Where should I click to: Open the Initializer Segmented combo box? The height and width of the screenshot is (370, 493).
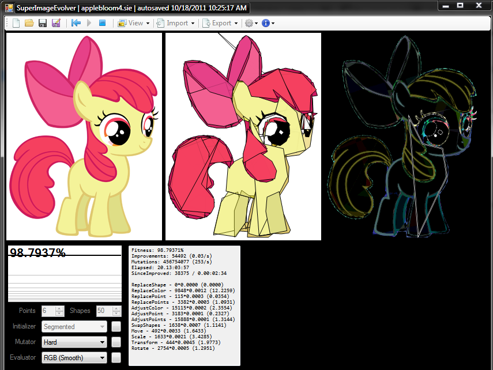point(74,327)
